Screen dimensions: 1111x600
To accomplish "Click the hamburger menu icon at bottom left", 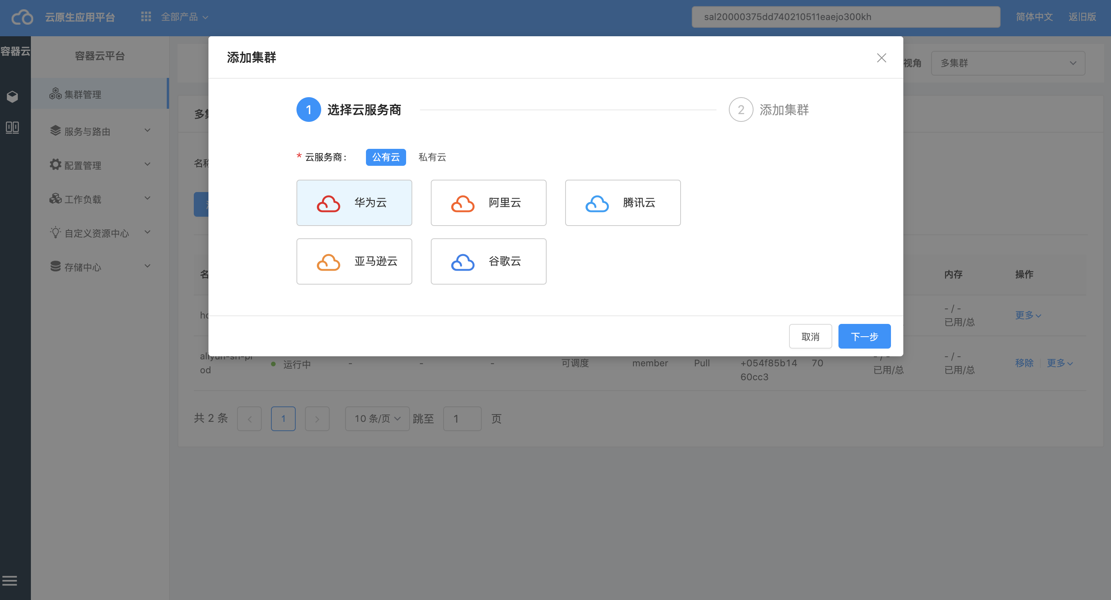I will click(10, 581).
